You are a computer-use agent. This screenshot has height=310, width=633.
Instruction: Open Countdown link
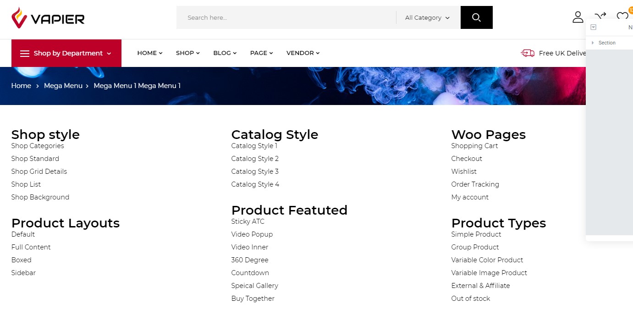tap(250, 273)
